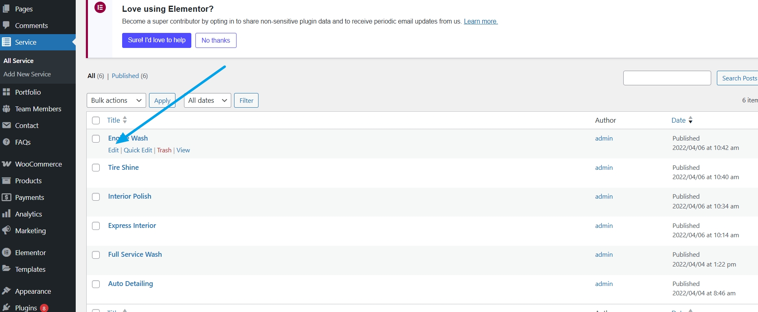Screen dimensions: 758x312
Task: Click the Analytics bar chart icon
Action: [x=7, y=214]
